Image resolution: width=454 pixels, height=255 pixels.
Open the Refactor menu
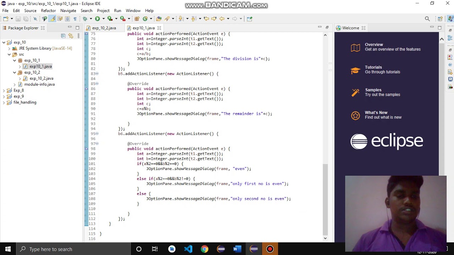click(x=48, y=11)
